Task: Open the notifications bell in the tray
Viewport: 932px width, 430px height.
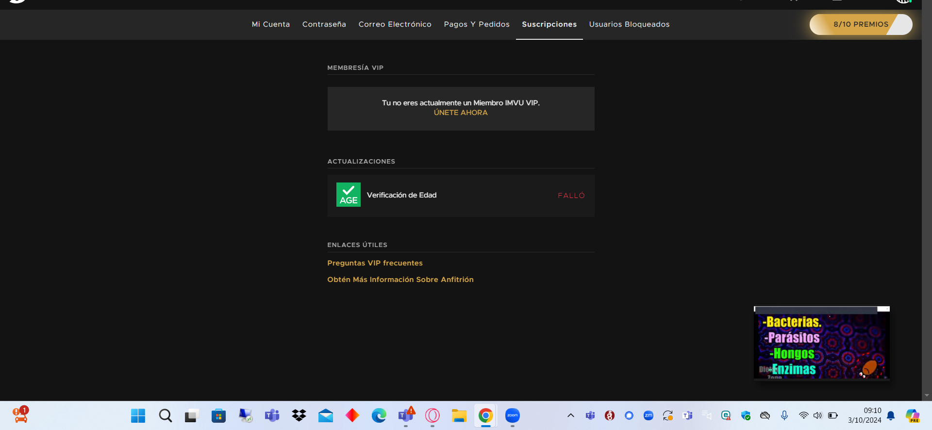Action: (891, 415)
